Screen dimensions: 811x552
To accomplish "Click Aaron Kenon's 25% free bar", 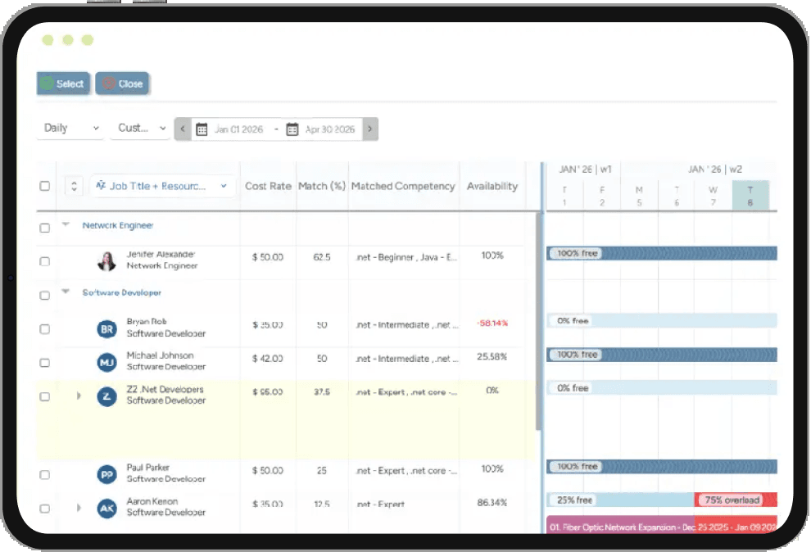I will coord(620,500).
